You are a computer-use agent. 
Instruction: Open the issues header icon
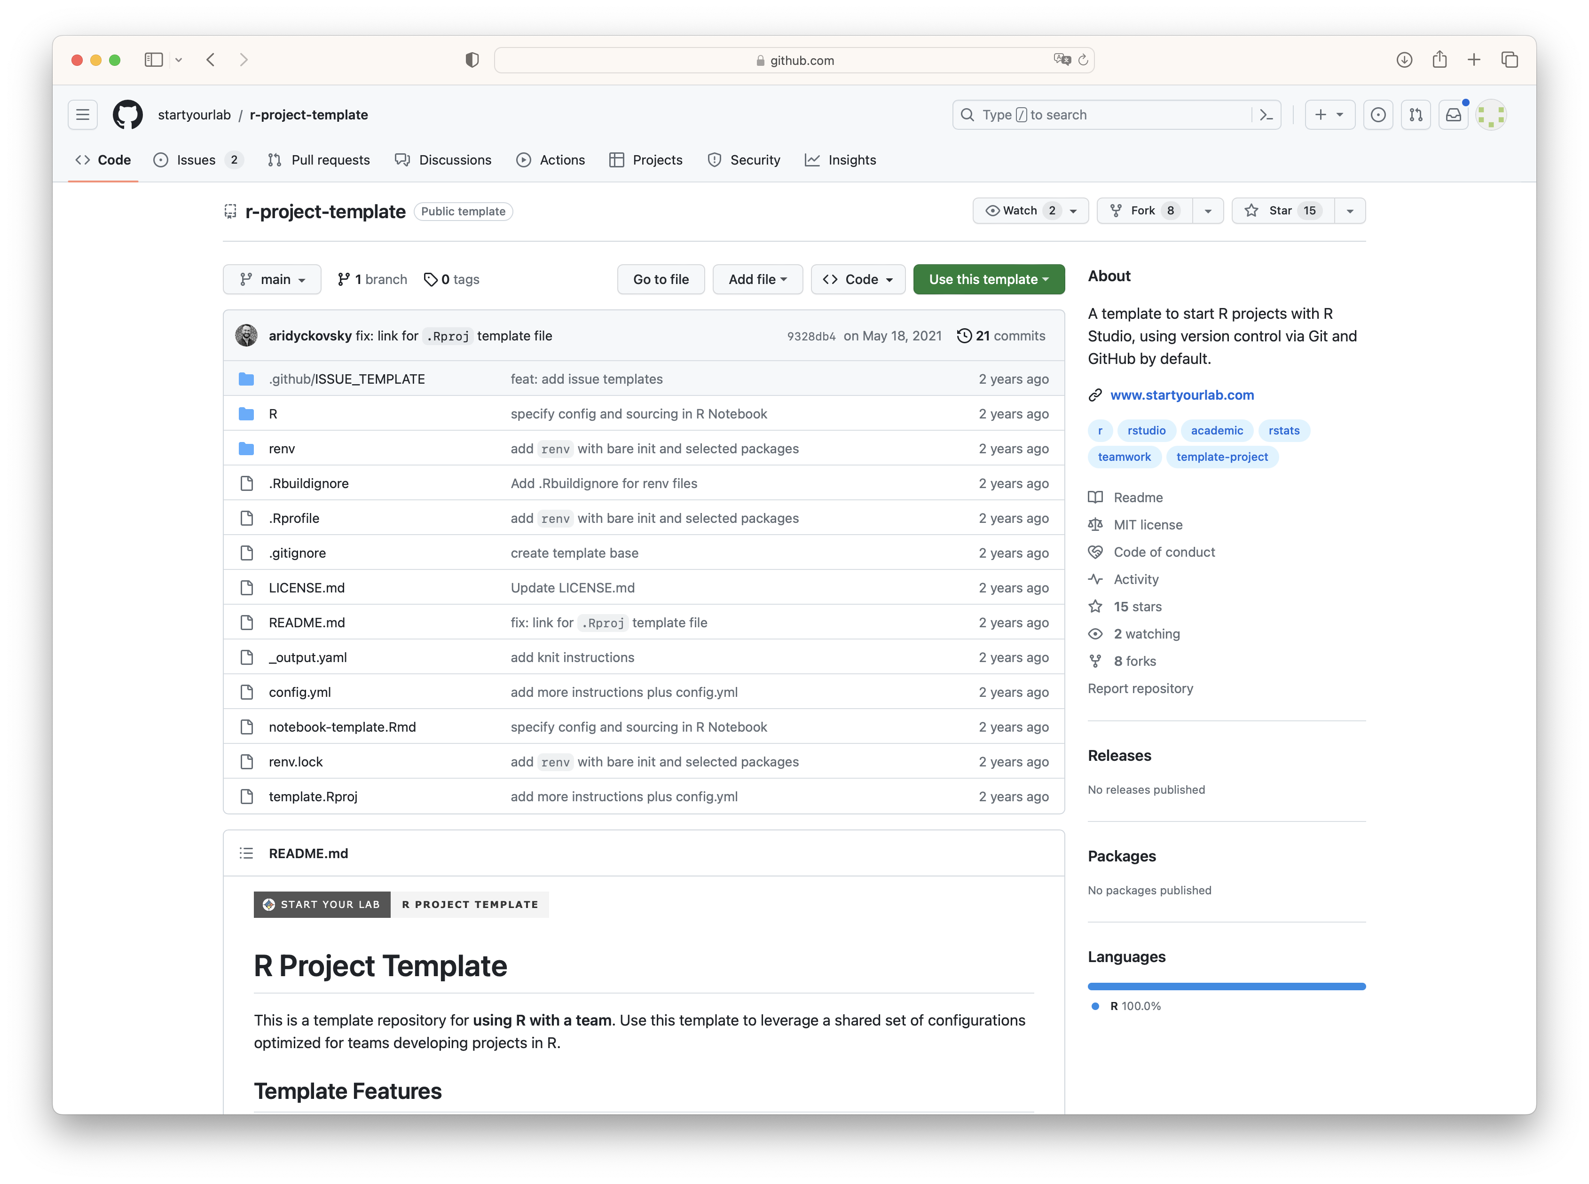[1377, 115]
